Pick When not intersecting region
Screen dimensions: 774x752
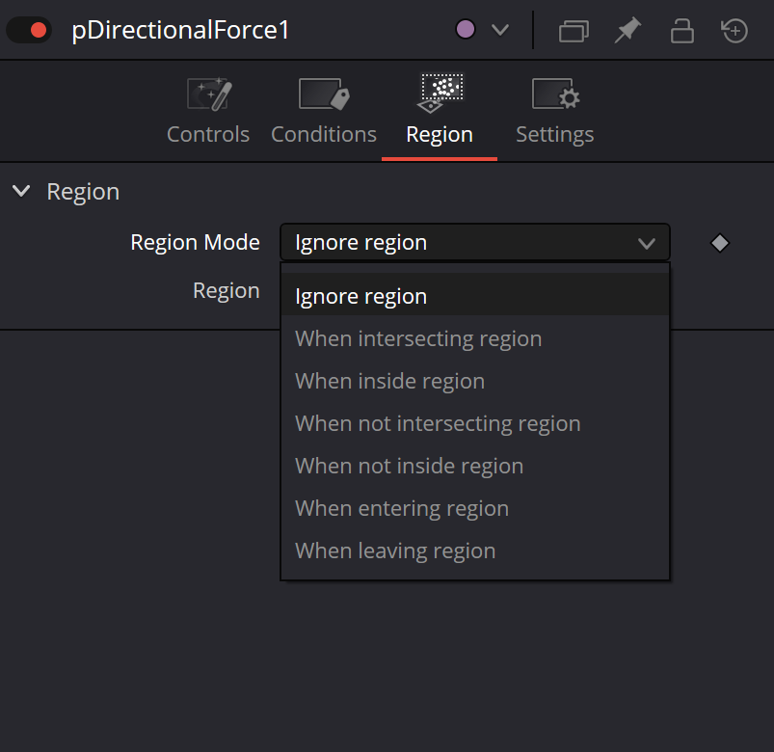[x=475, y=423]
